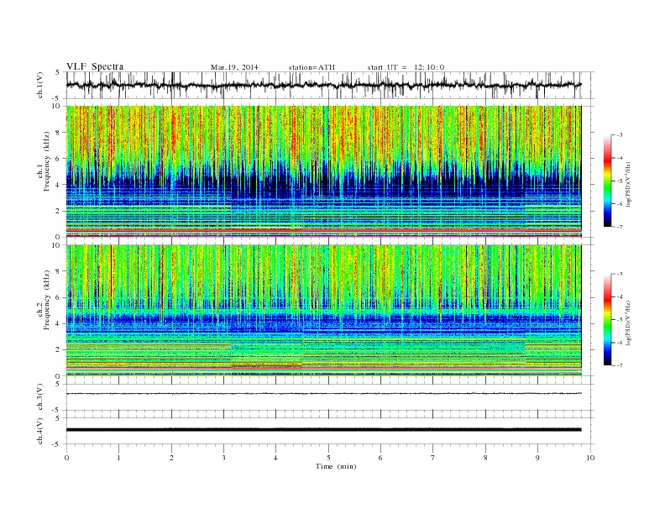Viewport: 665px width, 514px height.
Task: Click time-axis tick label "9" minutes
Action: click(x=537, y=458)
